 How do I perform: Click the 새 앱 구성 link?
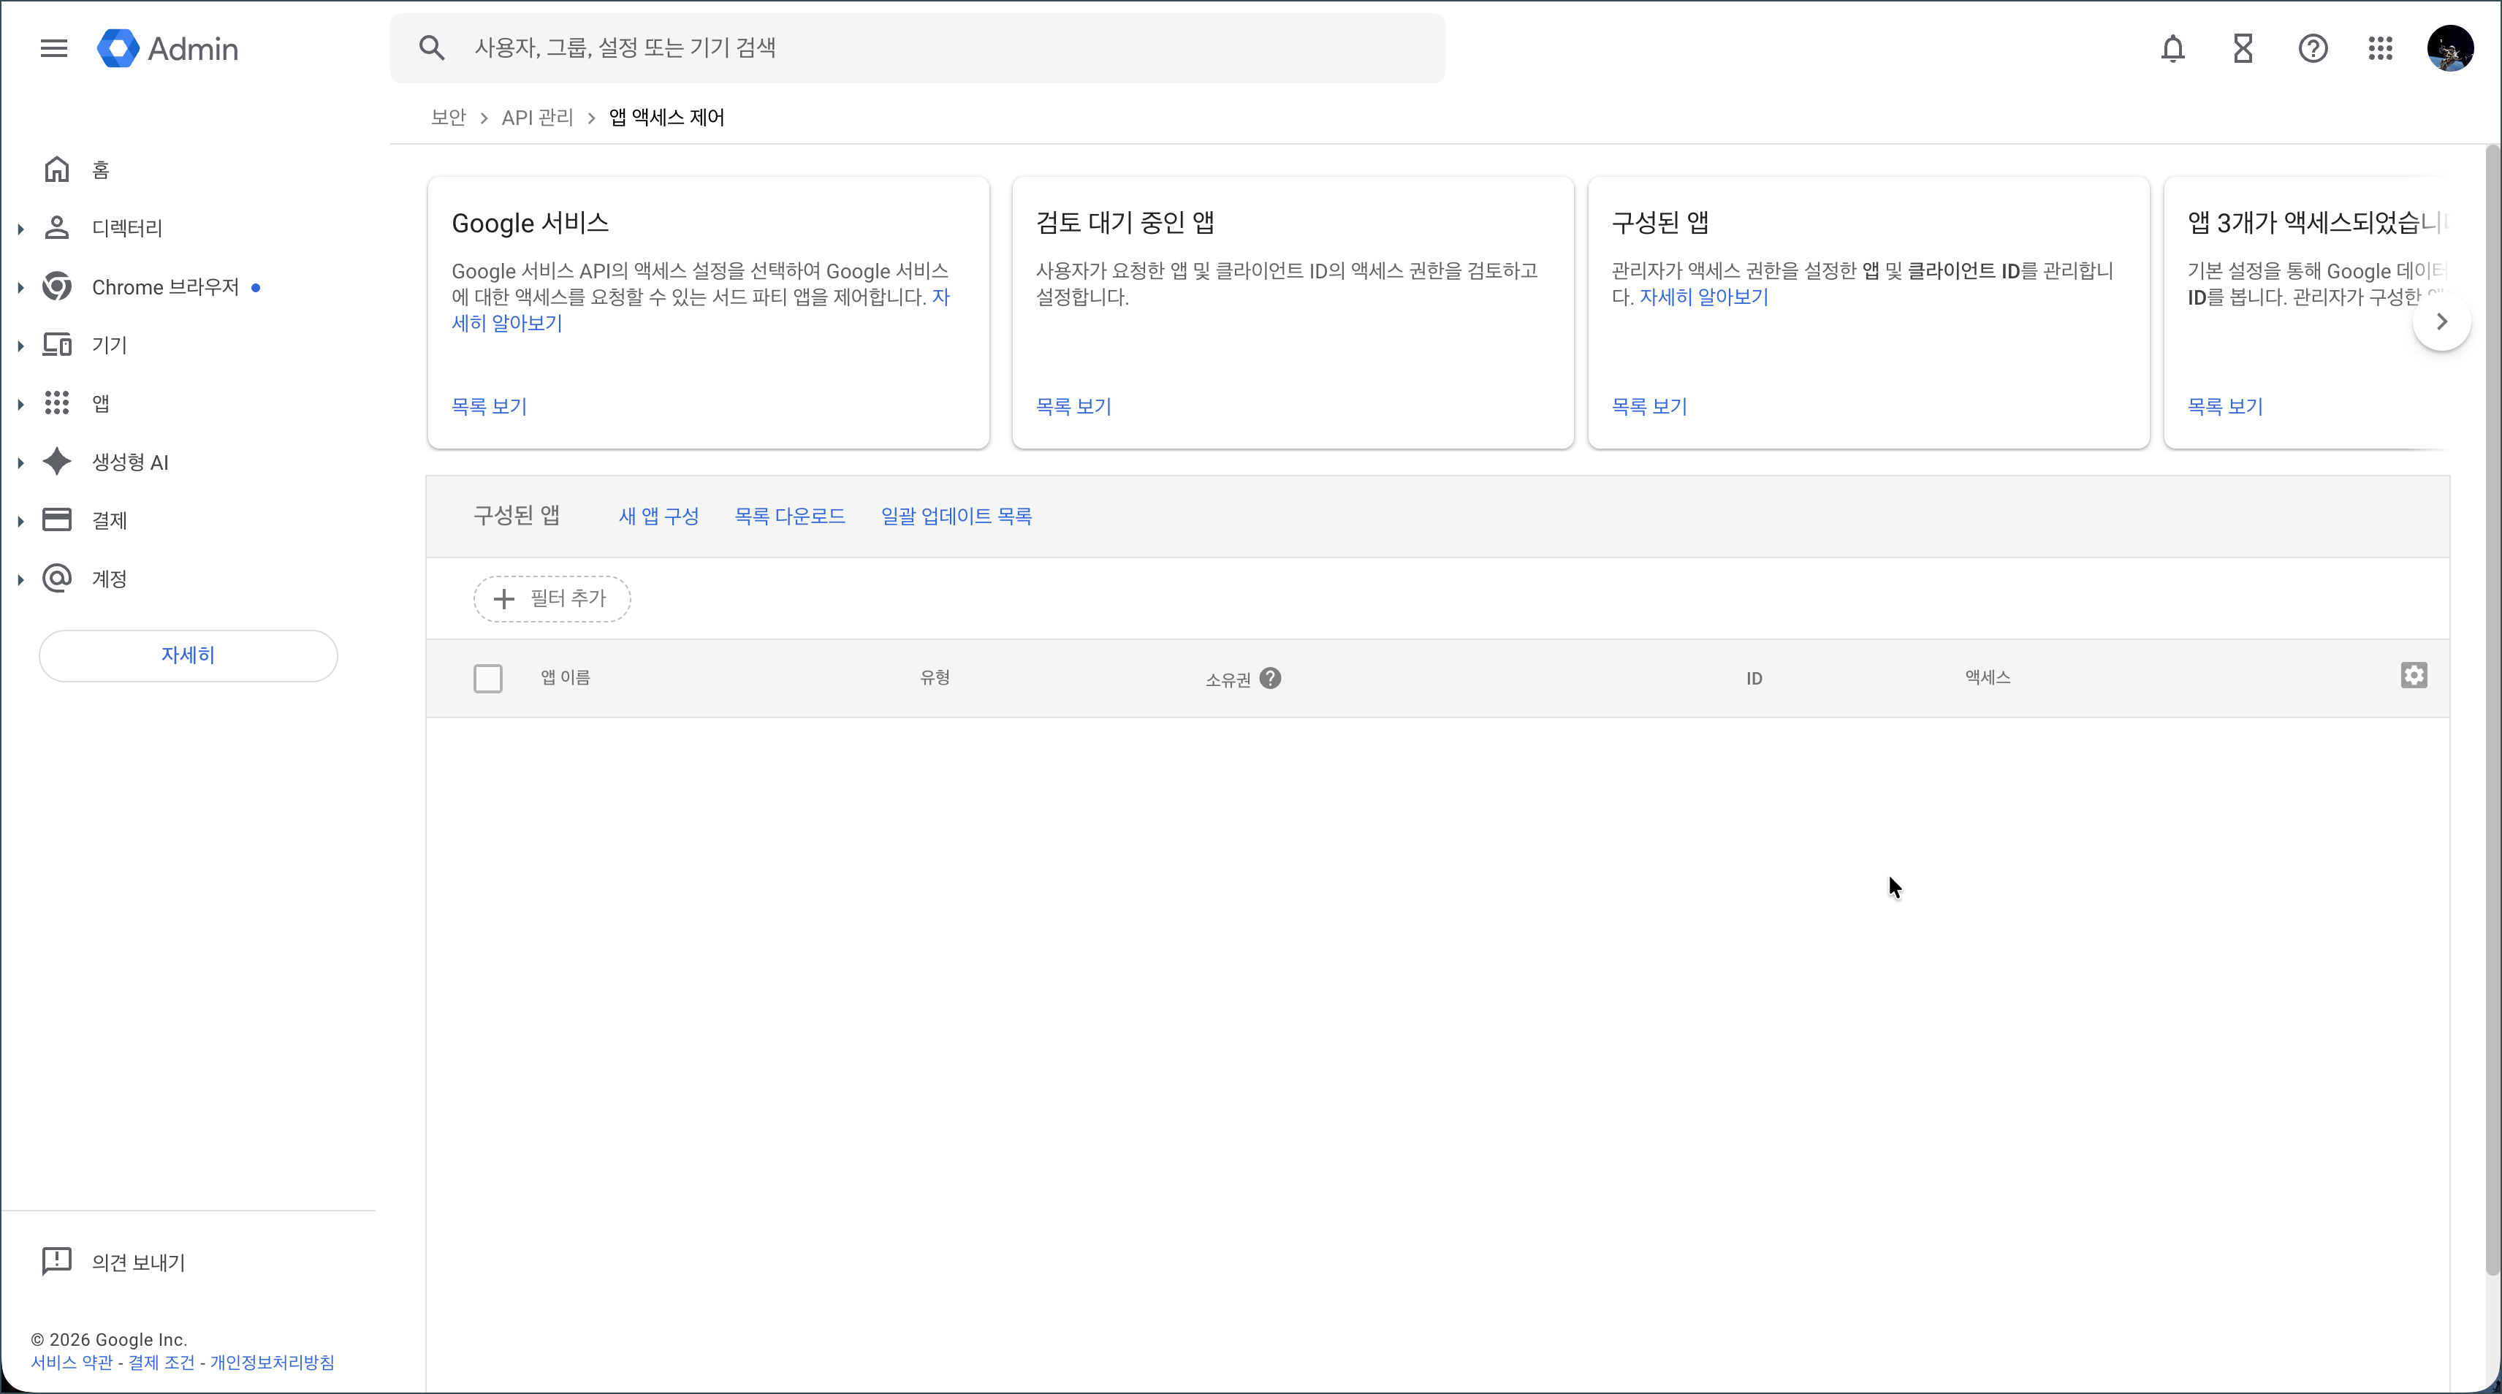(658, 516)
